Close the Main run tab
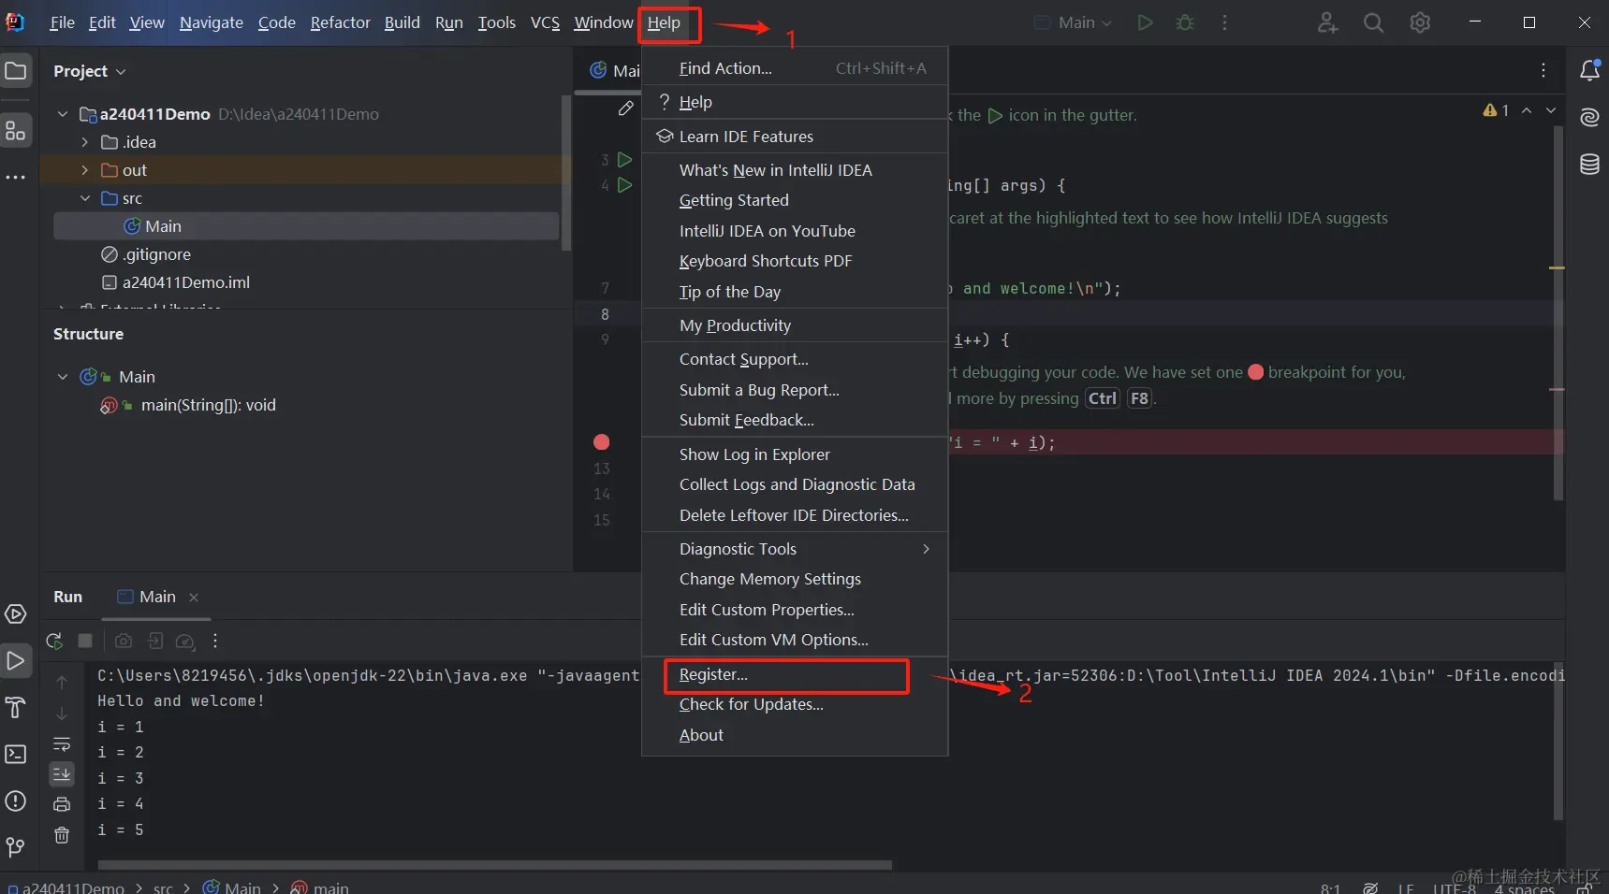This screenshot has width=1609, height=894. point(194,597)
